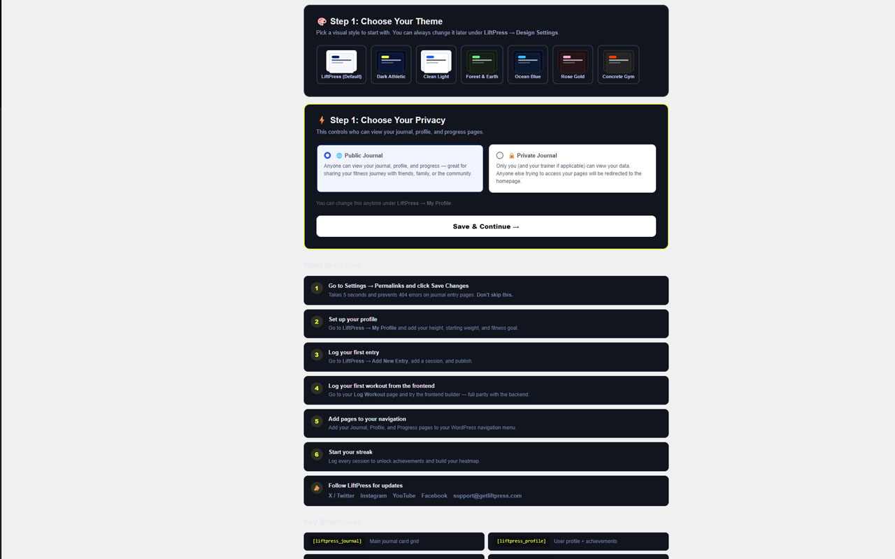Select the Forest & Earth theme
Viewport: 895px width, 559px height.
tap(482, 64)
